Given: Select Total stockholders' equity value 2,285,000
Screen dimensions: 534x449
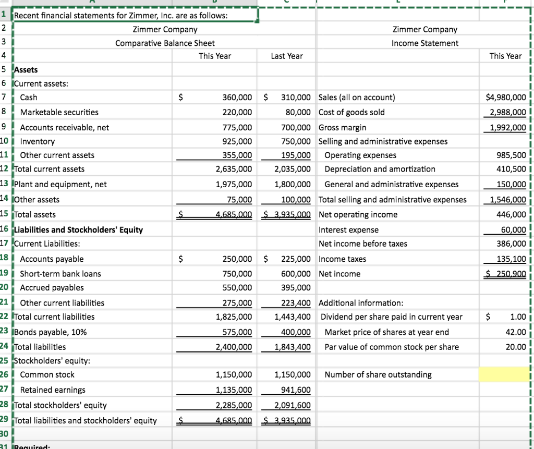Looking at the screenshot, I should 234,405.
